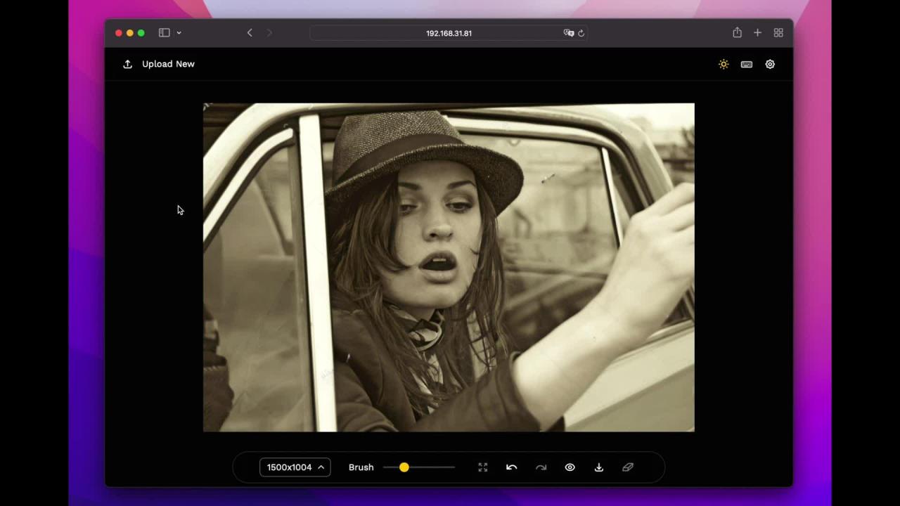Open the settings gear icon
This screenshot has height=506, width=900.
(x=770, y=64)
